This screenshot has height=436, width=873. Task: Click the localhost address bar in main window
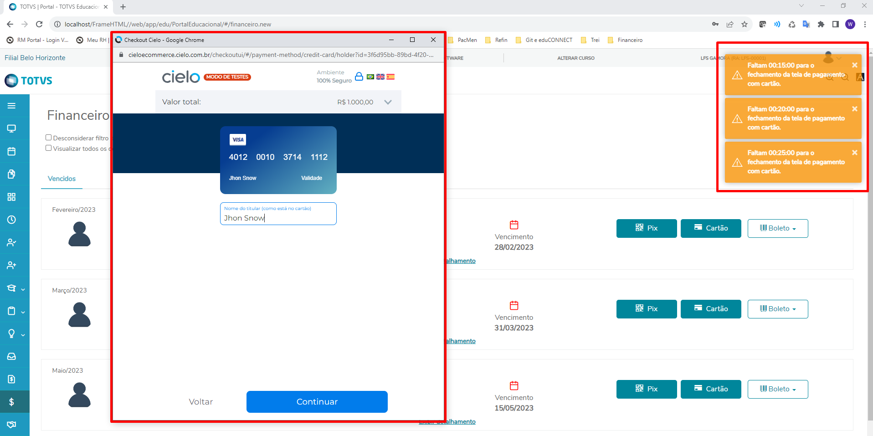point(378,24)
